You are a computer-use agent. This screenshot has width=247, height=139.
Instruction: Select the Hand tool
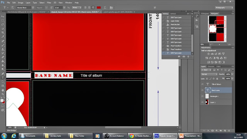(x=3, y=90)
